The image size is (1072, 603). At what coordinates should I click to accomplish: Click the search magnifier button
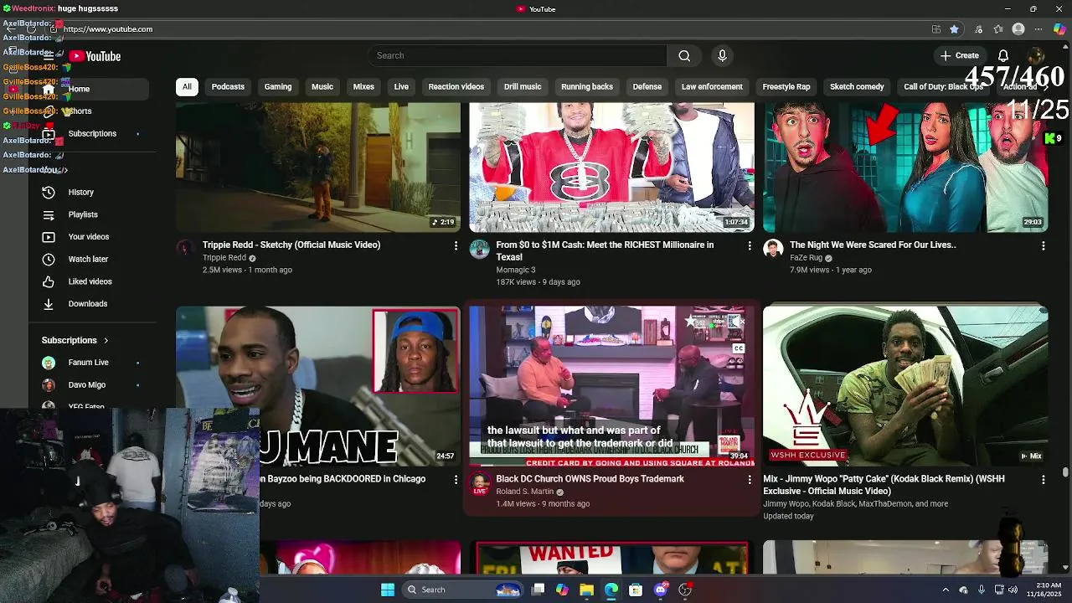click(x=684, y=55)
